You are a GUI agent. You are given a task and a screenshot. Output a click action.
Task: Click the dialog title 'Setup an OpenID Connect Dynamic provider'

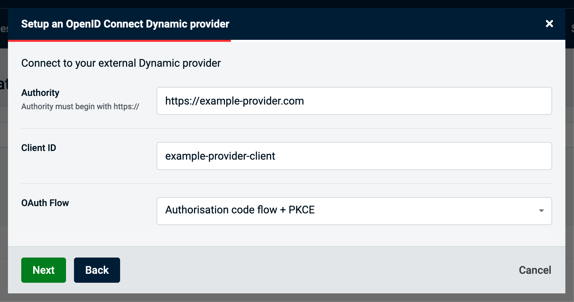(x=125, y=24)
